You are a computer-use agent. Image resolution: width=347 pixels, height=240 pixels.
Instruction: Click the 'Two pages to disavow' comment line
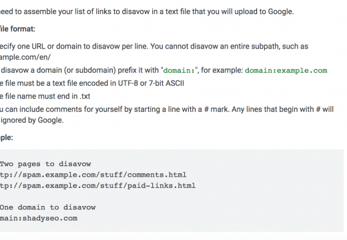coord(45,164)
